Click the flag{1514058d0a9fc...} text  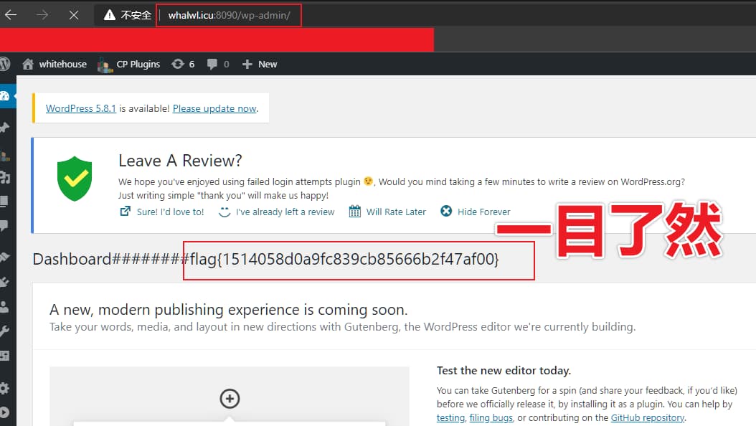tap(344, 260)
